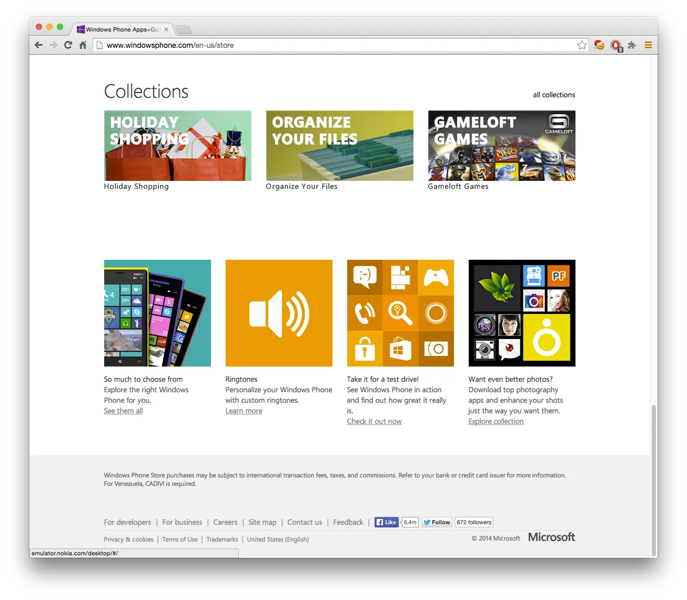
Task: Open the Organize Your Files collection banner
Action: coord(340,146)
